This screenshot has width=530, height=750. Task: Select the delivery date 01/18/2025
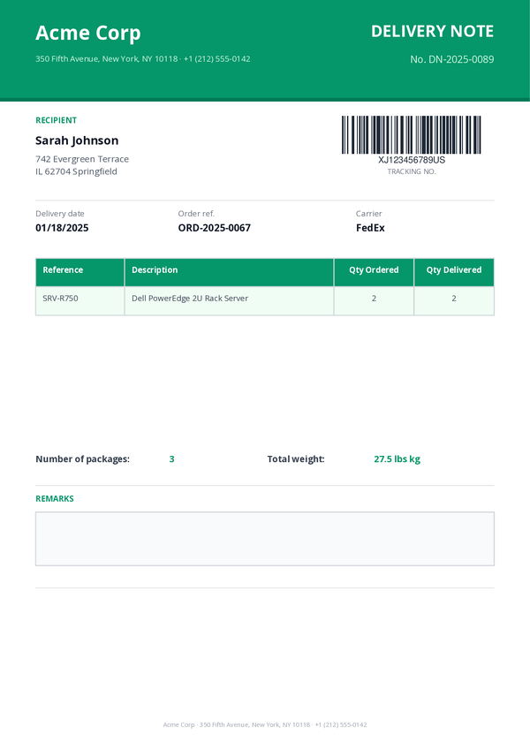point(62,228)
